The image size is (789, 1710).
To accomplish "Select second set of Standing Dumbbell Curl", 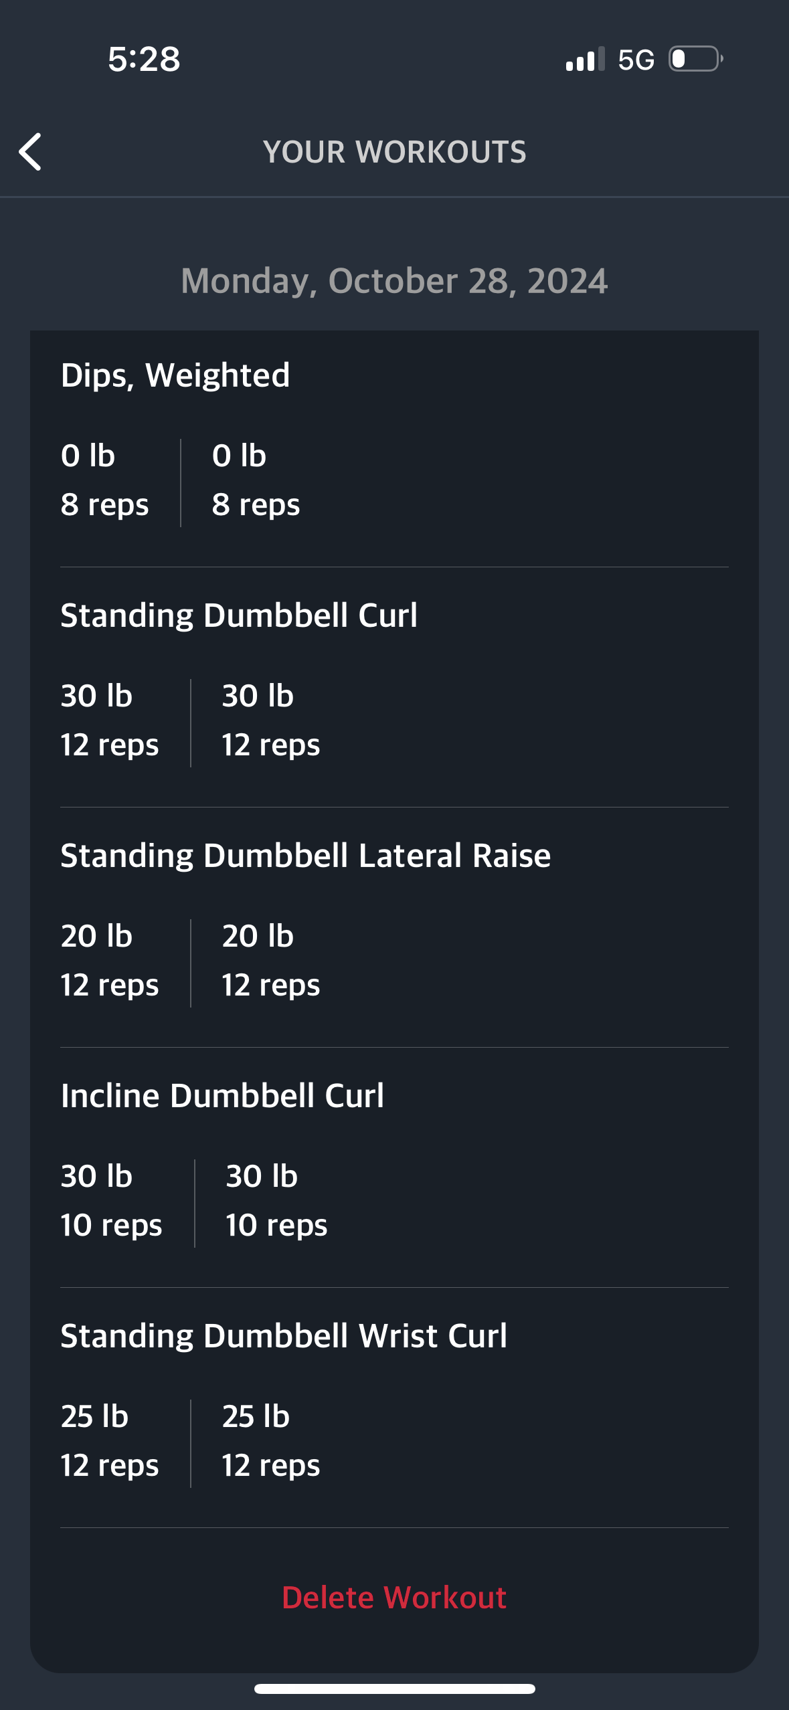I will 270,721.
